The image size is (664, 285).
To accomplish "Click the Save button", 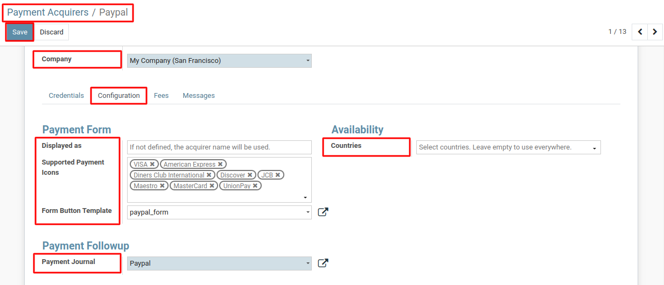I will coord(20,32).
